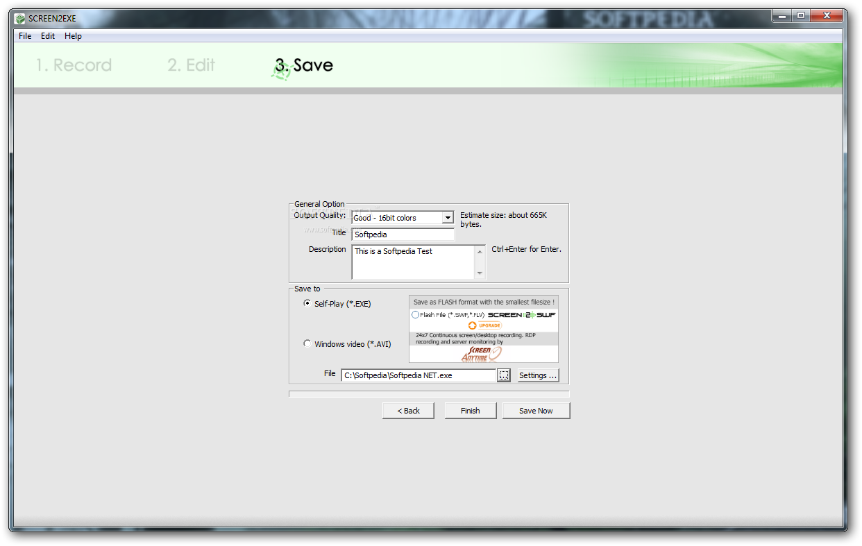Viewport: 862px width, 546px height.
Task: Maximize the SCREEN2EXE window
Action: click(x=801, y=16)
